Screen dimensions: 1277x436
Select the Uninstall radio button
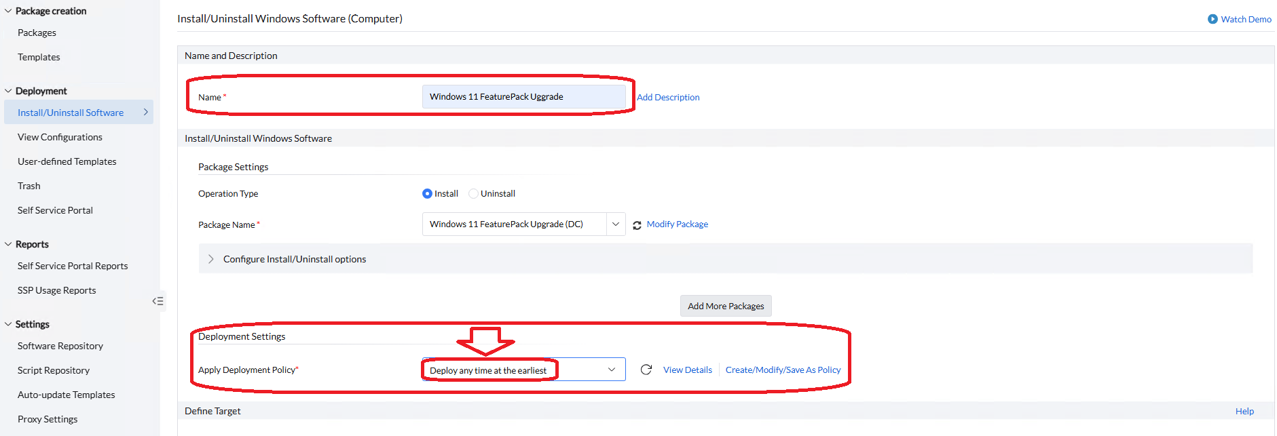tap(473, 194)
